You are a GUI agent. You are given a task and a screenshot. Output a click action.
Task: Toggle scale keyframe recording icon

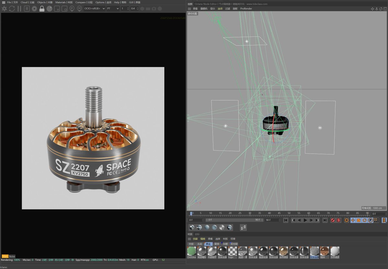point(359,220)
